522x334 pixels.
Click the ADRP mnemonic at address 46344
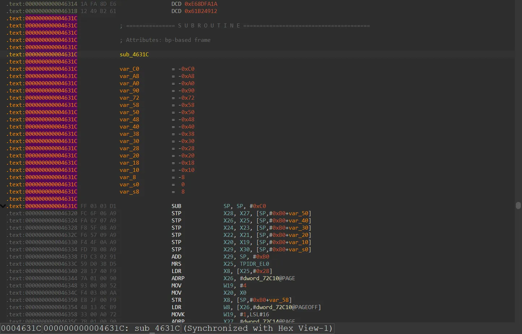(178, 278)
